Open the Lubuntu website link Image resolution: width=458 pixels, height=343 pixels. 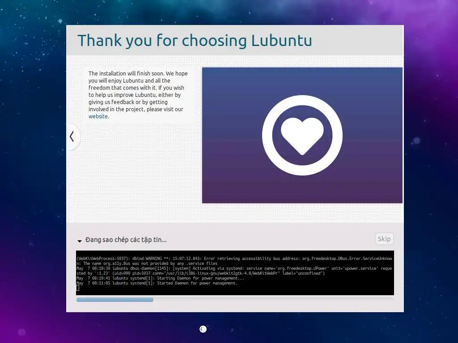[98, 117]
